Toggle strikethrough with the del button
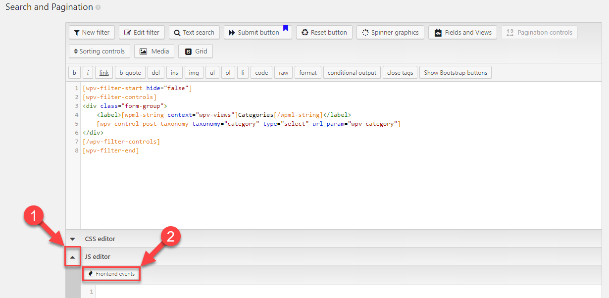 155,72
